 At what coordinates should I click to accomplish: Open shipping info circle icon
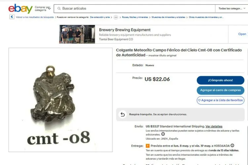coord(163,134)
